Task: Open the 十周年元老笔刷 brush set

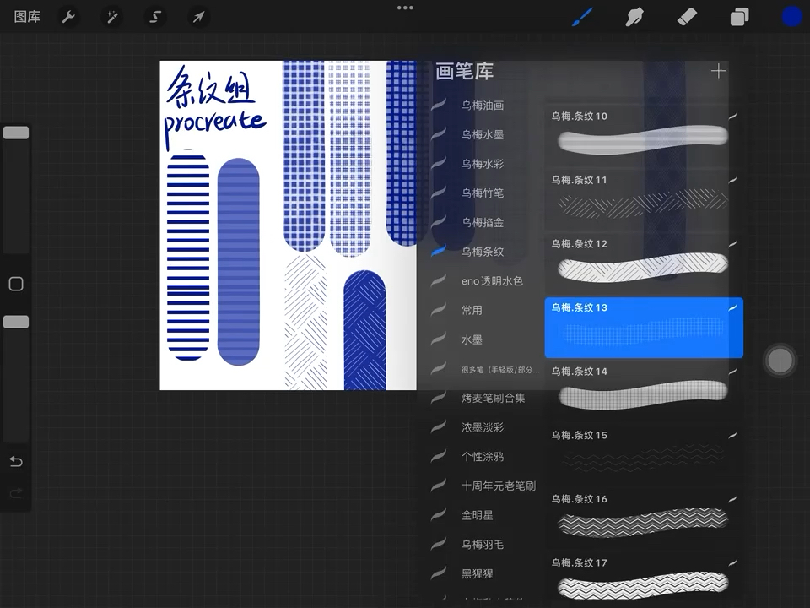Action: (486, 486)
